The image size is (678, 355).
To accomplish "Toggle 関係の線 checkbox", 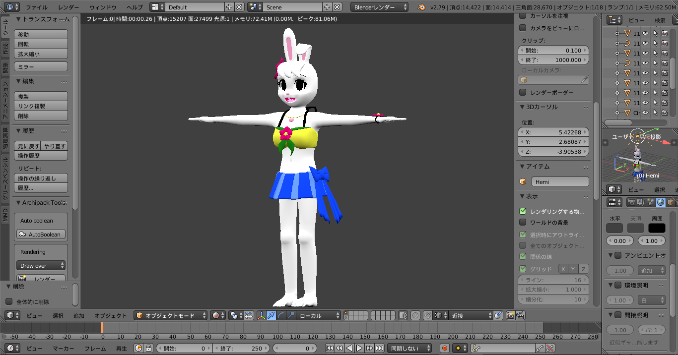I will (x=523, y=256).
